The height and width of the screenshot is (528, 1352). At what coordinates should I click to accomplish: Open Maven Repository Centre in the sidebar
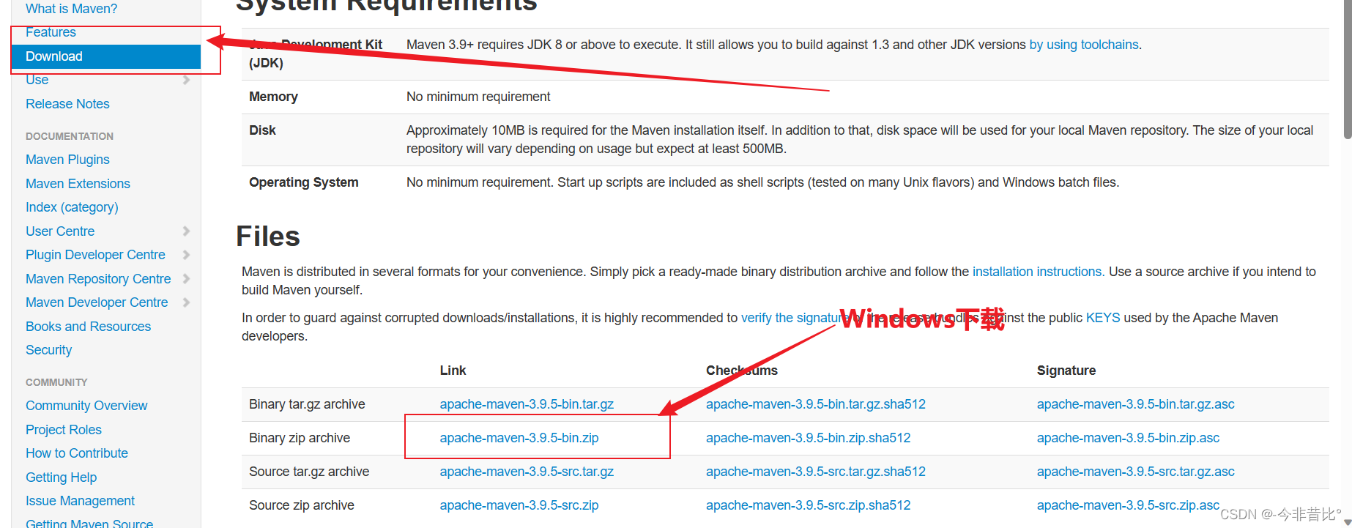98,279
